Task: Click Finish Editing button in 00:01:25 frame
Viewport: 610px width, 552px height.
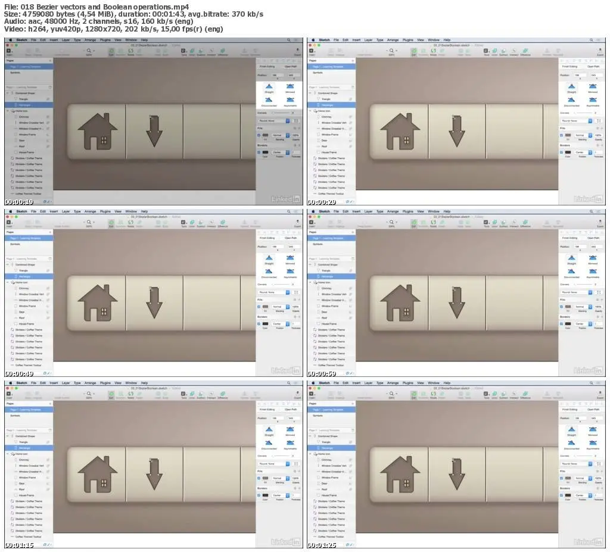Action: (570, 410)
